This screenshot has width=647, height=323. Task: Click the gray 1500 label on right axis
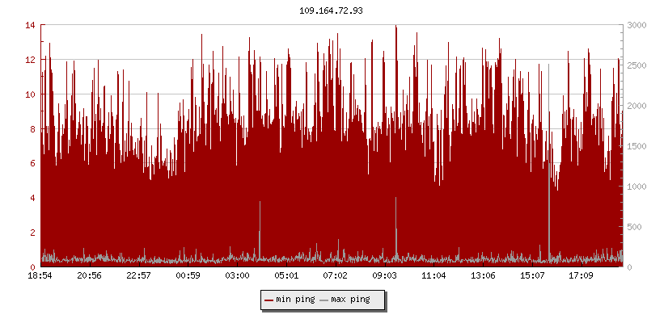coord(635,146)
